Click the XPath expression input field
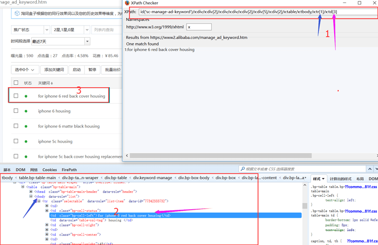 click(258, 12)
